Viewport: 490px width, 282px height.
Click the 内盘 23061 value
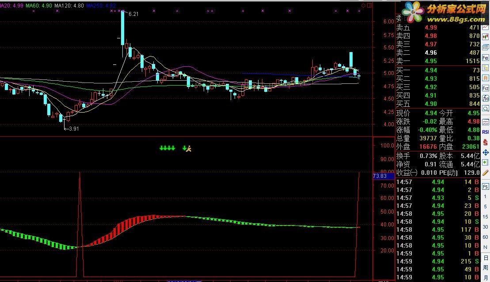pos(471,147)
